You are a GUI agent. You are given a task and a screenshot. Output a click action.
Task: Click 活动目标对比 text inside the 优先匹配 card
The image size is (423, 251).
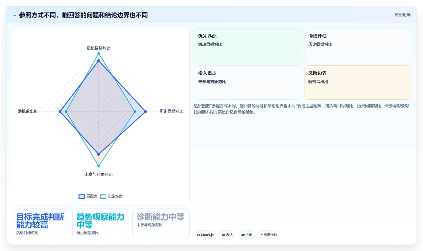[x=210, y=45]
